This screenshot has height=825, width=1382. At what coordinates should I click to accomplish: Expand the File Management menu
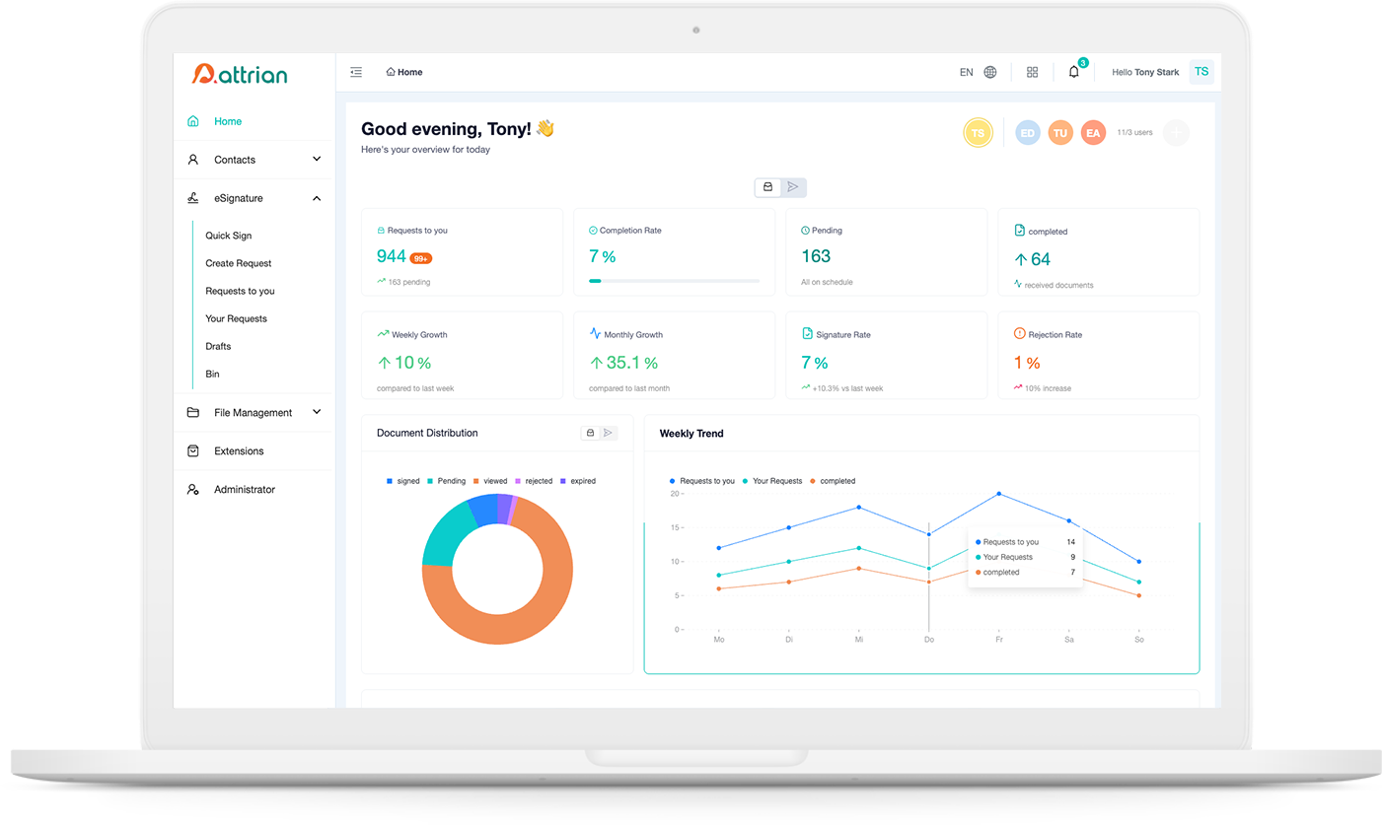click(317, 412)
